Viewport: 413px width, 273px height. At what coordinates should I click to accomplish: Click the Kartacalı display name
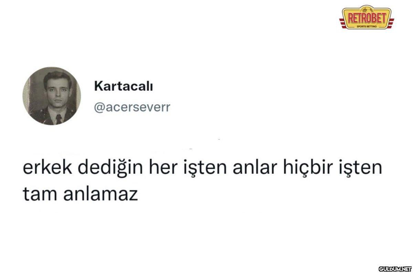124,86
